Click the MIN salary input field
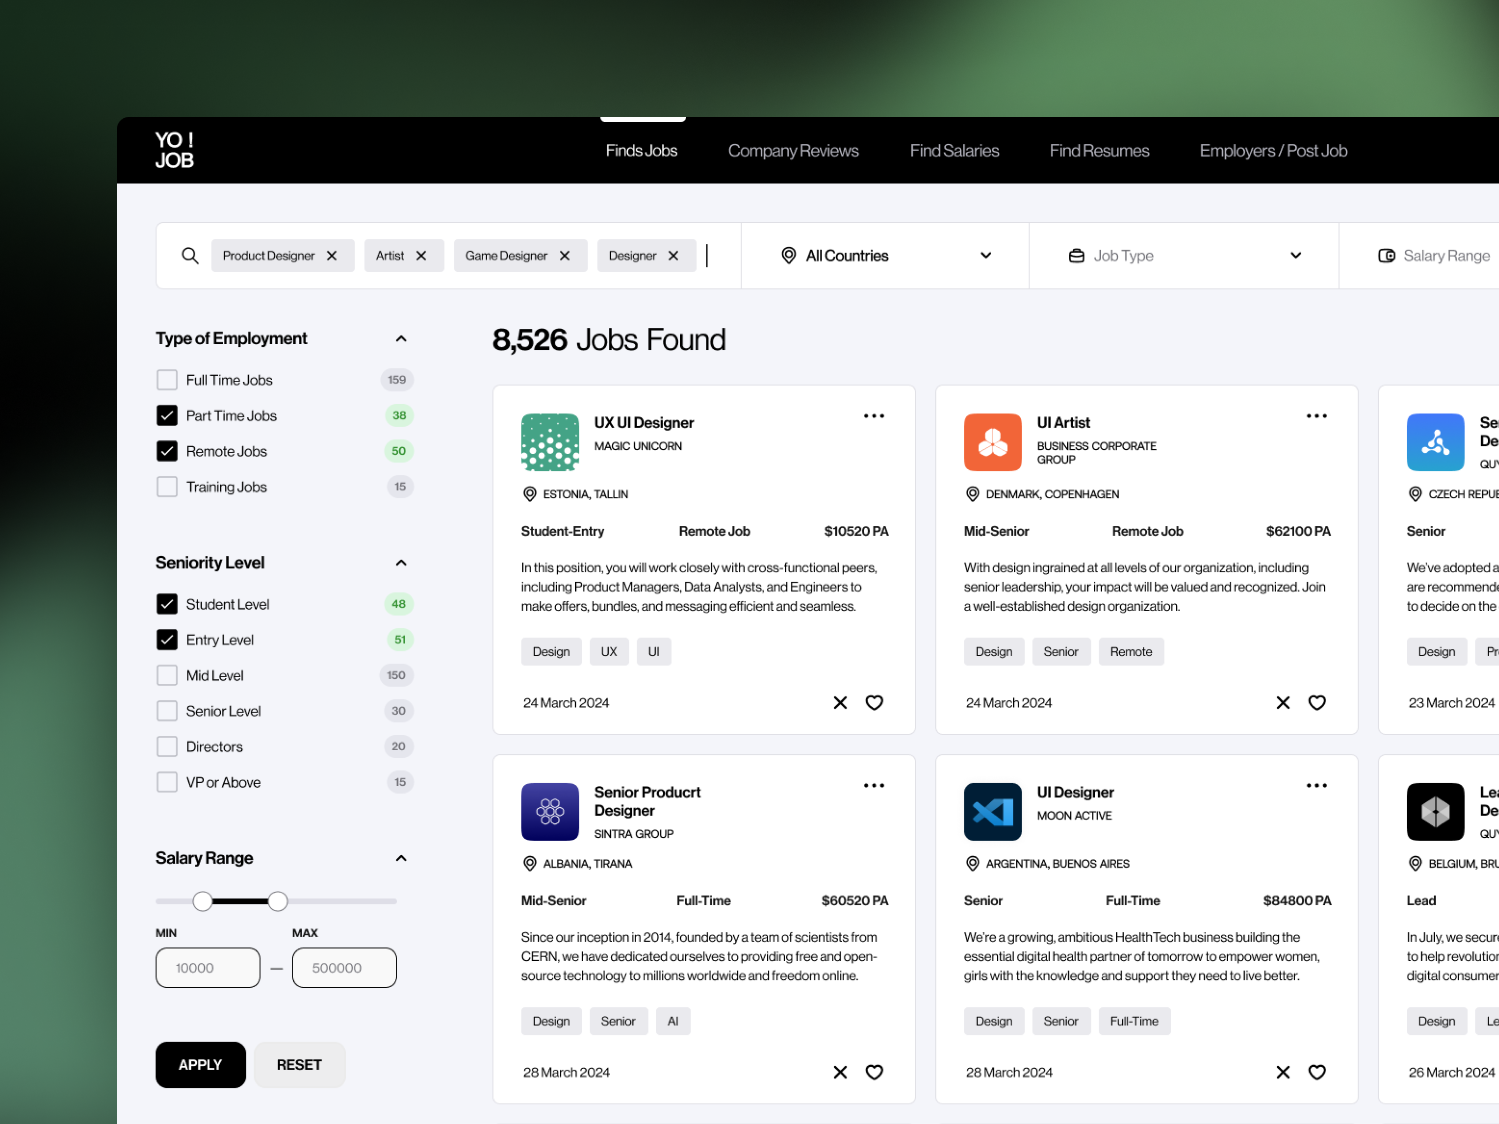The width and height of the screenshot is (1499, 1124). (x=208, y=968)
